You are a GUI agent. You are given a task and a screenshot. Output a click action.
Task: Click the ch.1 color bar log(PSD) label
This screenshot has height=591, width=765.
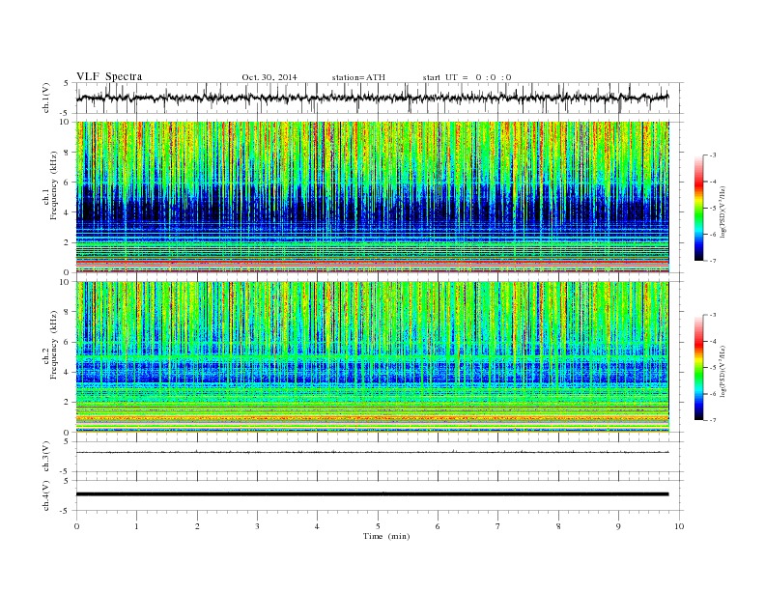coord(724,211)
